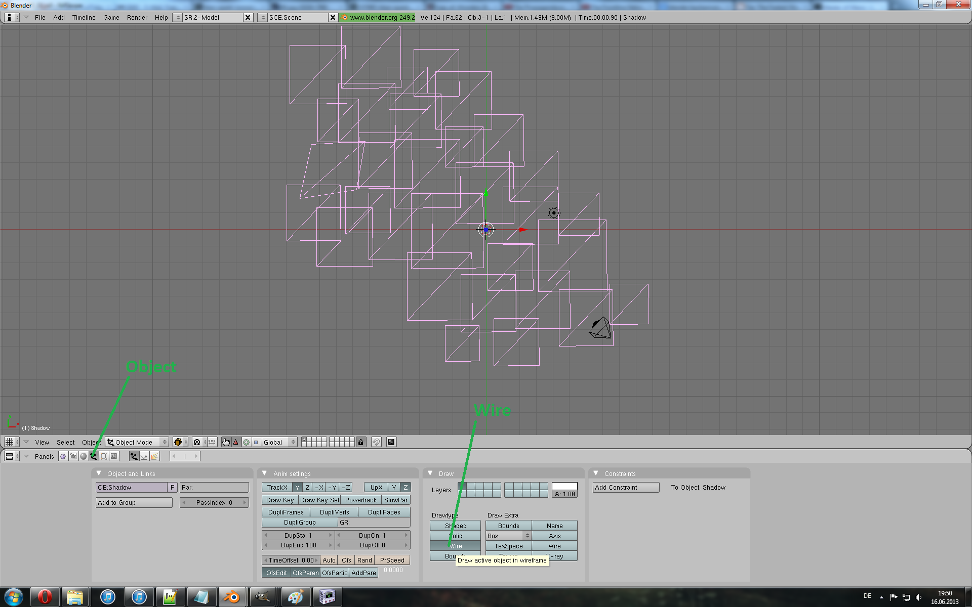
Task: Open the Object Mode dropdown
Action: tap(137, 442)
